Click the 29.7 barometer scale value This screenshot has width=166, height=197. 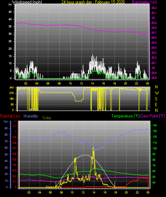(x=154, y=33)
